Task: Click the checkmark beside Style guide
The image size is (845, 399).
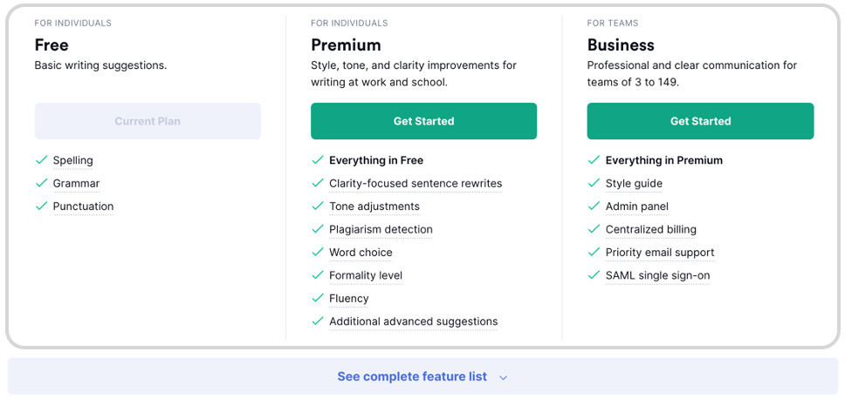Action: pos(594,183)
